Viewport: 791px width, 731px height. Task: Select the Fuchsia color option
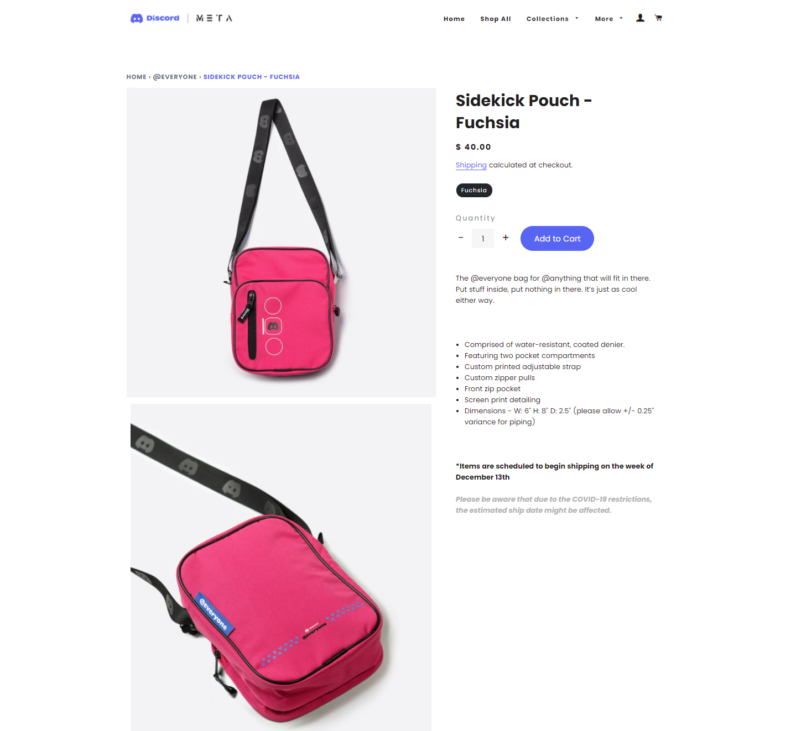point(474,190)
